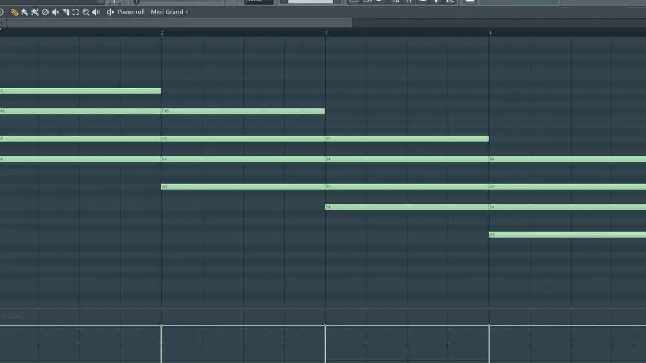Choose the Select marquee tool

click(76, 12)
